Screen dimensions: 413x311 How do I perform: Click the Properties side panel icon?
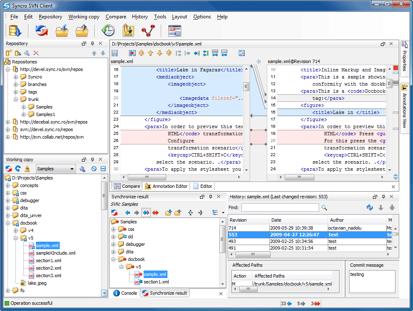[405, 45]
